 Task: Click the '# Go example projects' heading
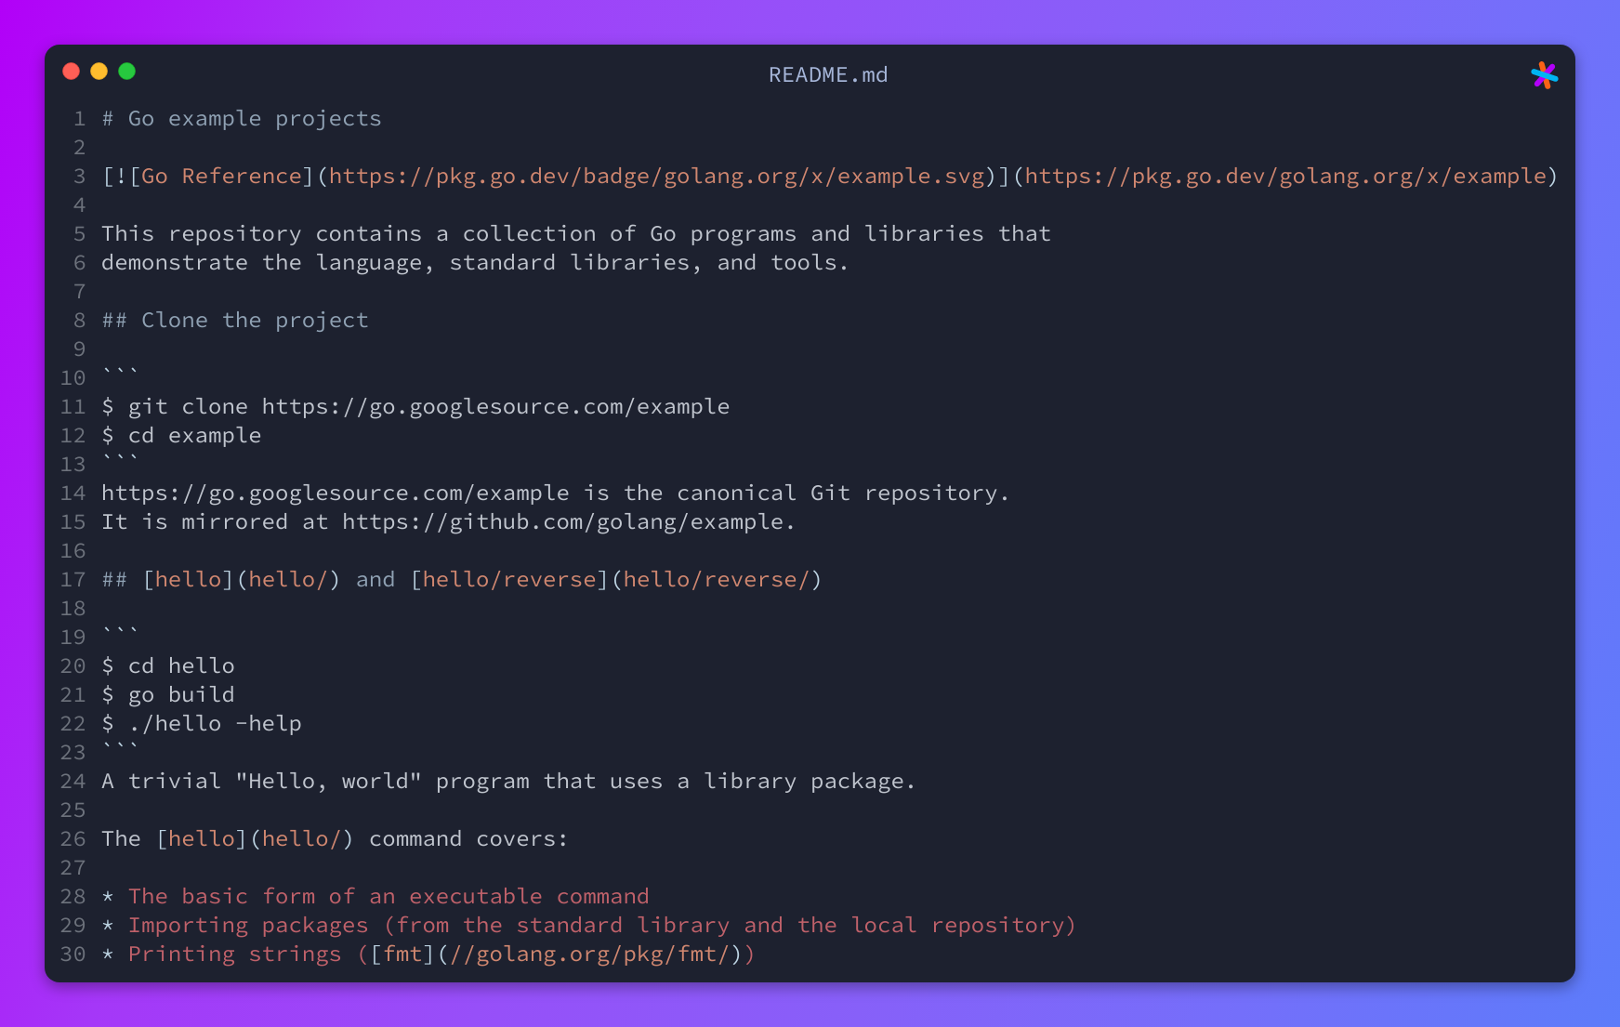pyautogui.click(x=242, y=118)
